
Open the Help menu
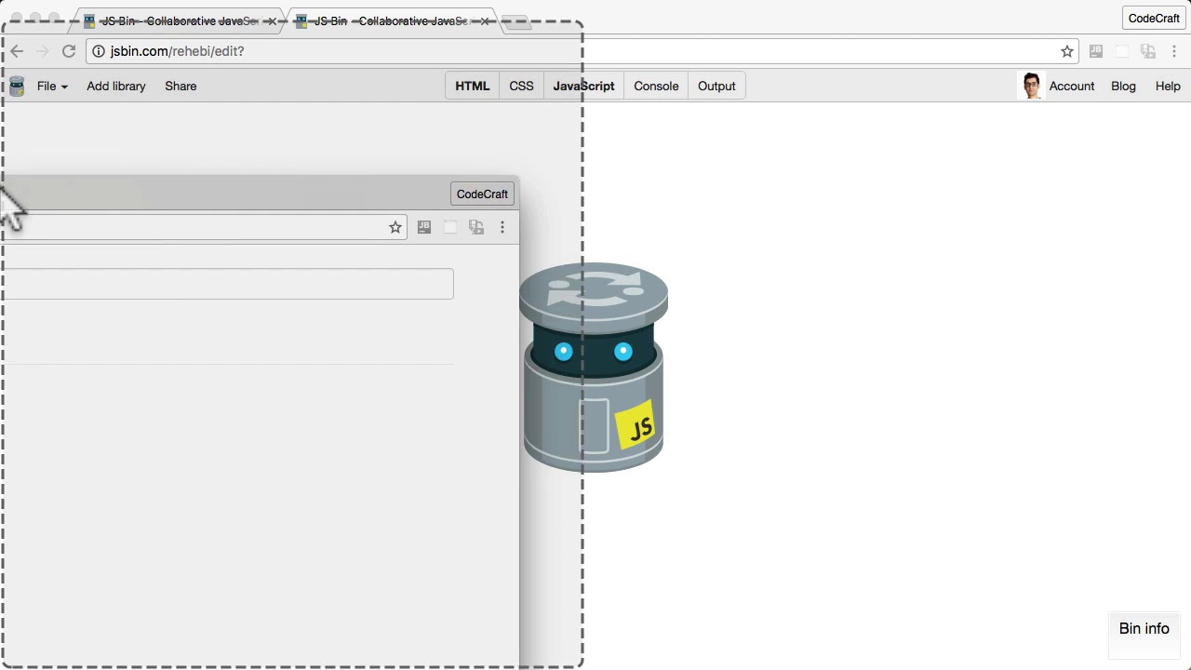click(x=1168, y=86)
